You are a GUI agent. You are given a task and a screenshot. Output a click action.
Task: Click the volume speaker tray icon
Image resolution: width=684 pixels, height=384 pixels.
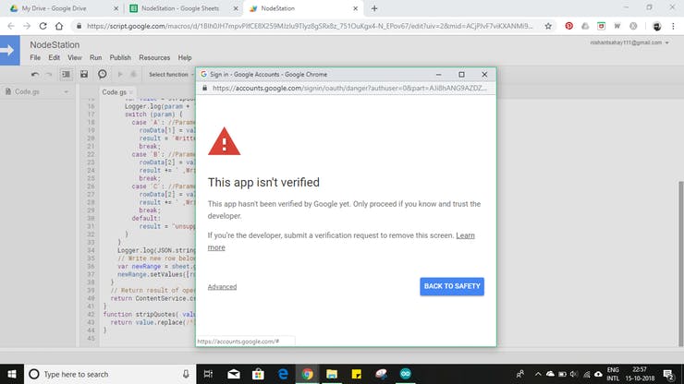point(574,374)
